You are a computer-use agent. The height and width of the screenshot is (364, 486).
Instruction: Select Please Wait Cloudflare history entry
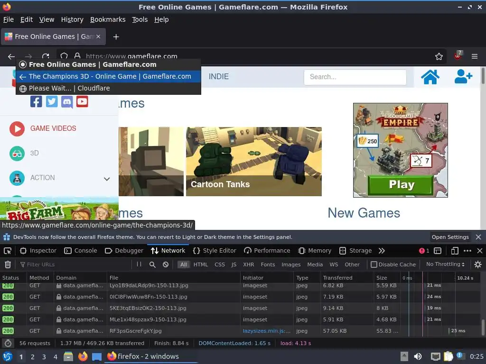[108, 88]
